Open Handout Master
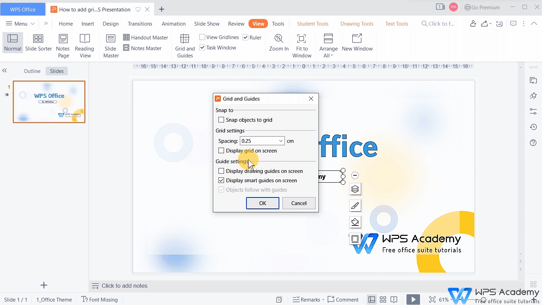 click(146, 37)
